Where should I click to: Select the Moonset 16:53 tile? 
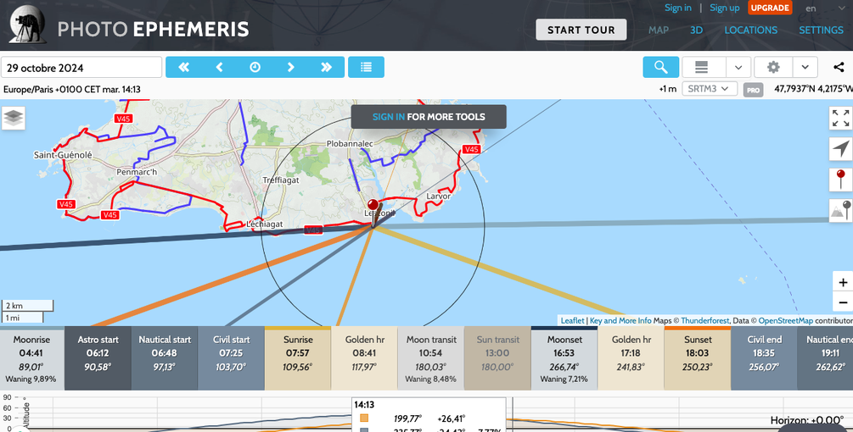pyautogui.click(x=564, y=358)
